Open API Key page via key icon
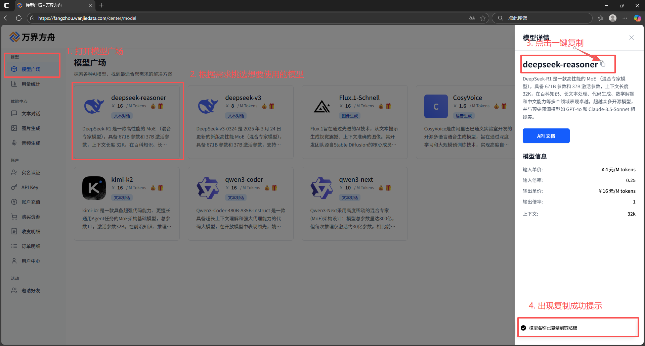 14,187
